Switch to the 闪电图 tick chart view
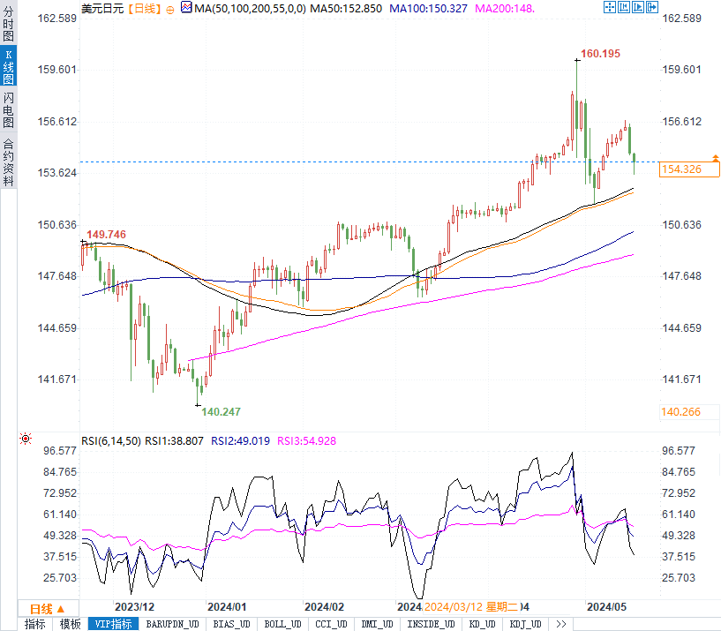The height and width of the screenshot is (631, 721). (x=9, y=109)
